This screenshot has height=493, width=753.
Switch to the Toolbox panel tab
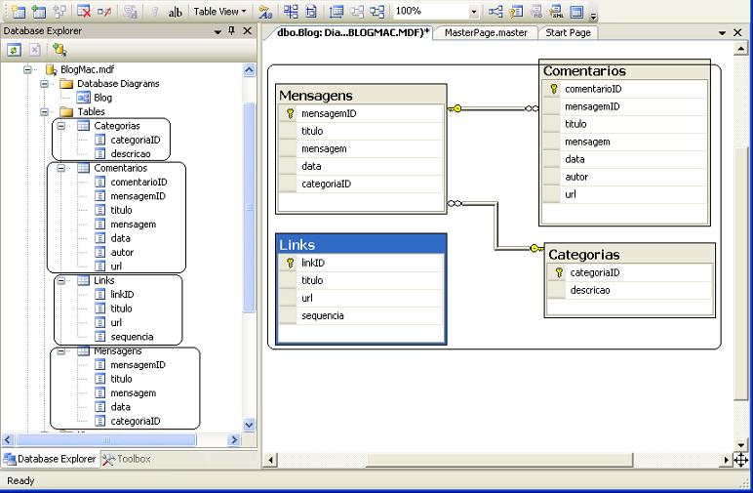[x=127, y=459]
